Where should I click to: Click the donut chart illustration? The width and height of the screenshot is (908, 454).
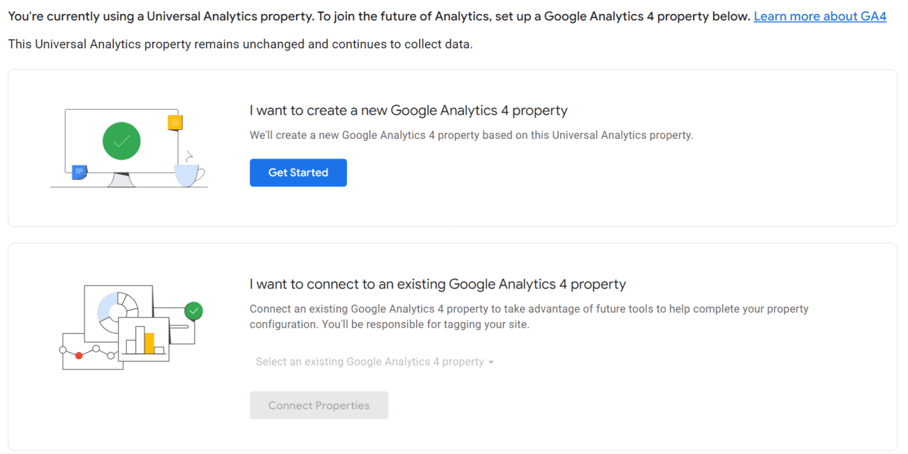118,311
